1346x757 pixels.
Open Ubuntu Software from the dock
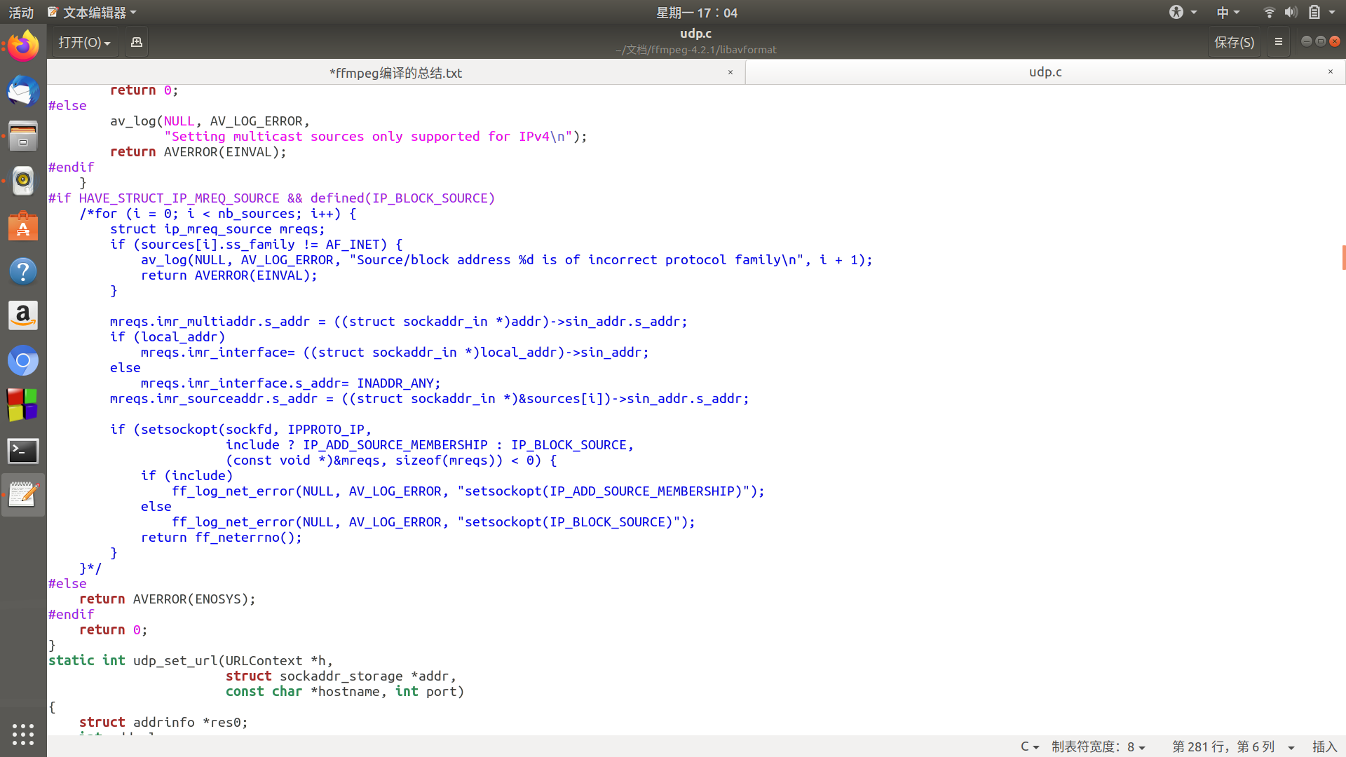pos(23,226)
